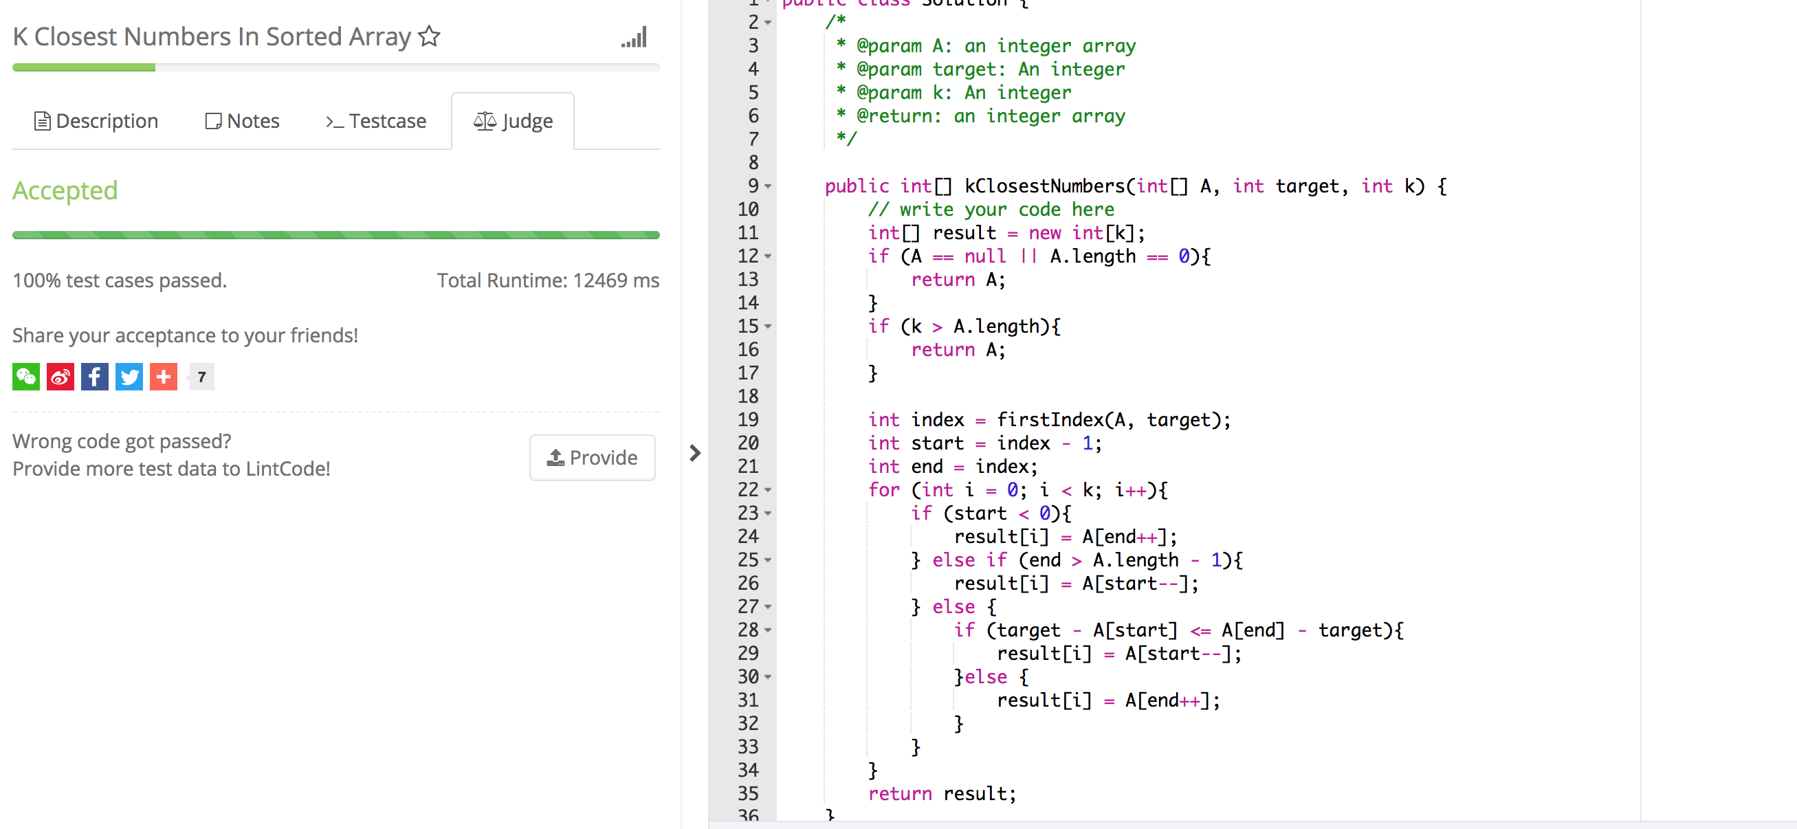This screenshot has width=1797, height=829.
Task: Click the 'int end = index;' line
Action: pyautogui.click(x=952, y=466)
